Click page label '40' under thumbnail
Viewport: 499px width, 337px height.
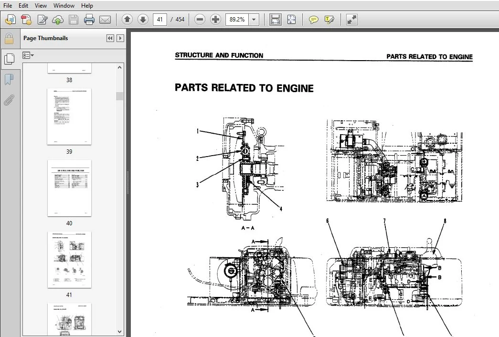click(69, 223)
